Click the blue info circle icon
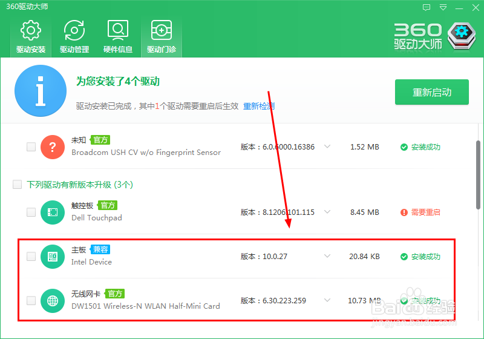This screenshot has height=339, width=484. pos(41,91)
